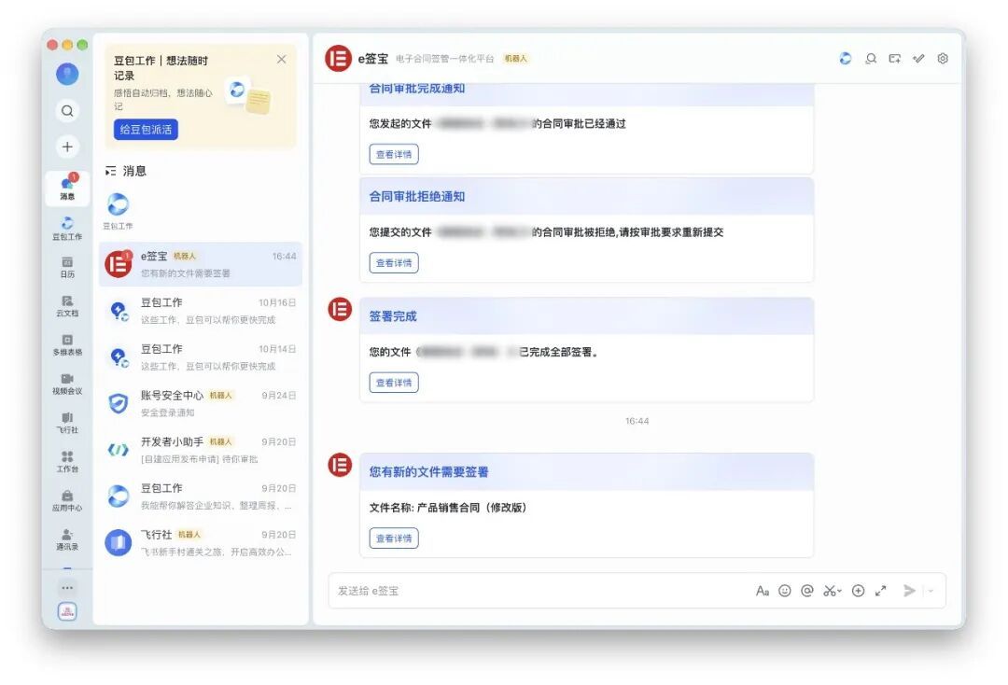This screenshot has width=1008, height=685.
Task: Click the e签宝 avatar in chat header
Action: (338, 59)
